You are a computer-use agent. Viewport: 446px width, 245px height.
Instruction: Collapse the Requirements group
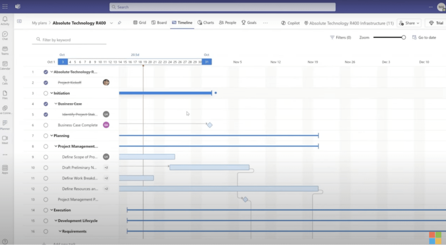click(x=60, y=231)
